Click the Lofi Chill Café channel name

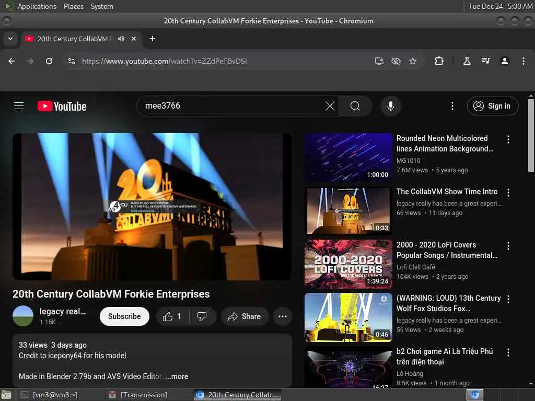tap(415, 267)
